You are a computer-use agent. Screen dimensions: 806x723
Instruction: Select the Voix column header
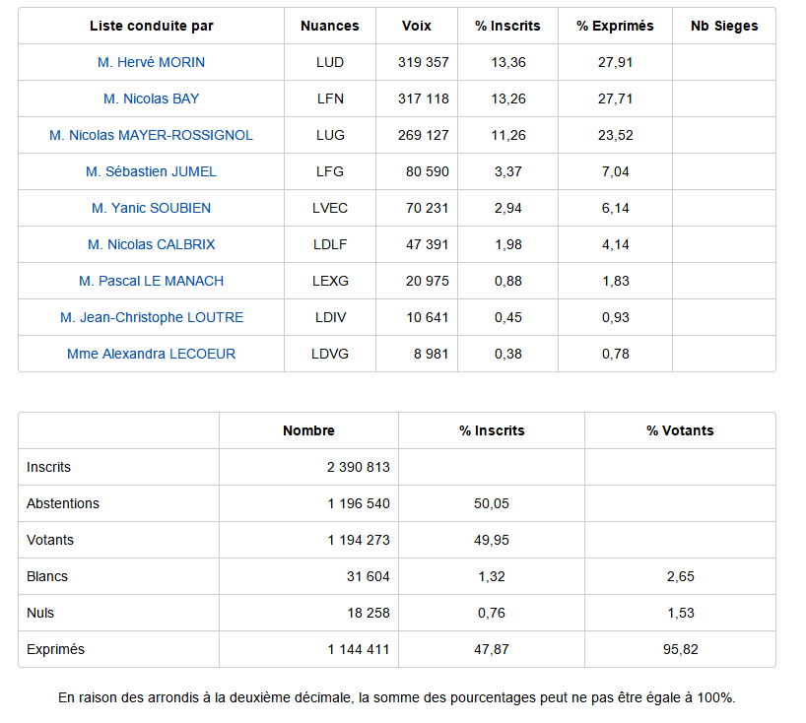click(417, 26)
